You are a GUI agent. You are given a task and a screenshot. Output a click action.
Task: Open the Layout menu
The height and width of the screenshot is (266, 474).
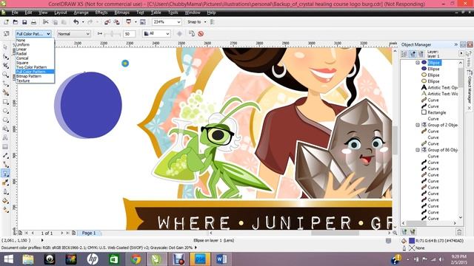click(61, 13)
